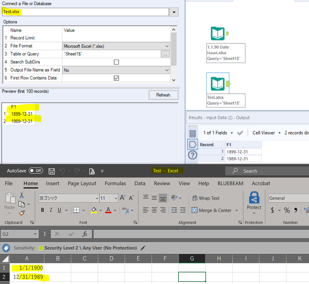The width and height of the screenshot is (309, 284).
Task: Select the Test.xlsx Input Data tool on canvas
Action: 218,84
